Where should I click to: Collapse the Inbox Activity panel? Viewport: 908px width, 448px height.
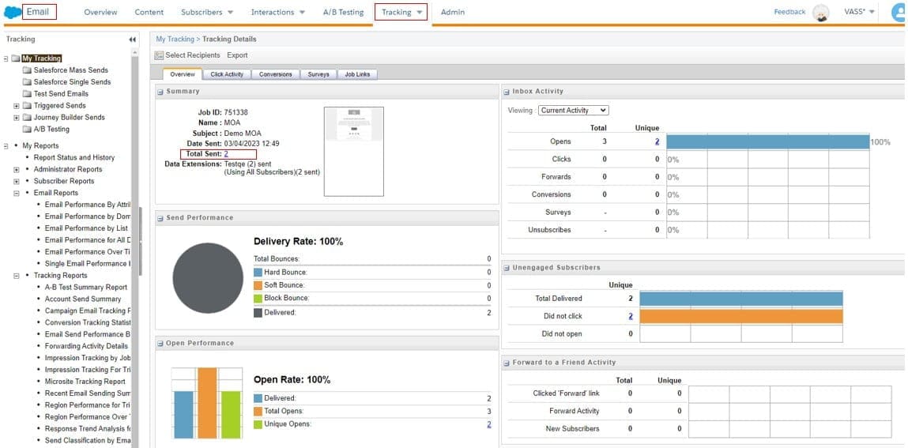507,92
